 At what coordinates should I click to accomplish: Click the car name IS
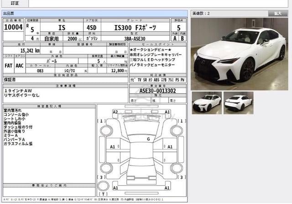click(62, 28)
